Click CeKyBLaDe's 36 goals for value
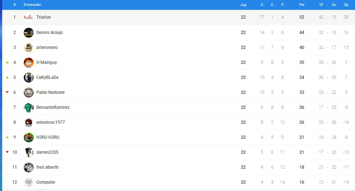 pyautogui.click(x=321, y=77)
